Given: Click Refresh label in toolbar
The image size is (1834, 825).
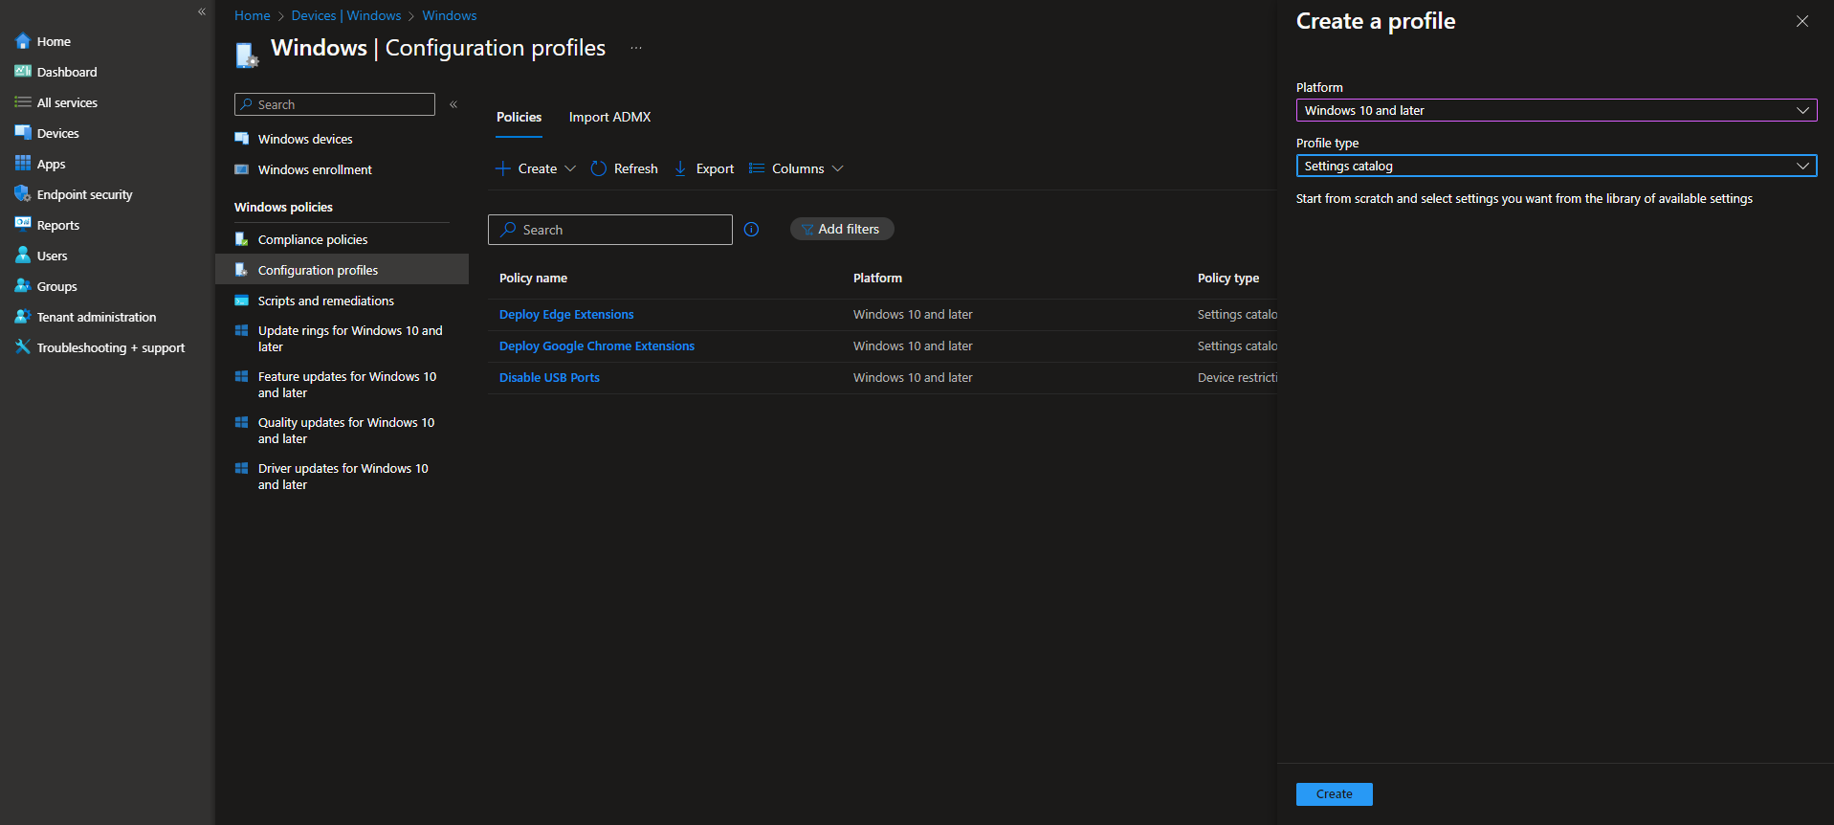Looking at the screenshot, I should (x=636, y=168).
